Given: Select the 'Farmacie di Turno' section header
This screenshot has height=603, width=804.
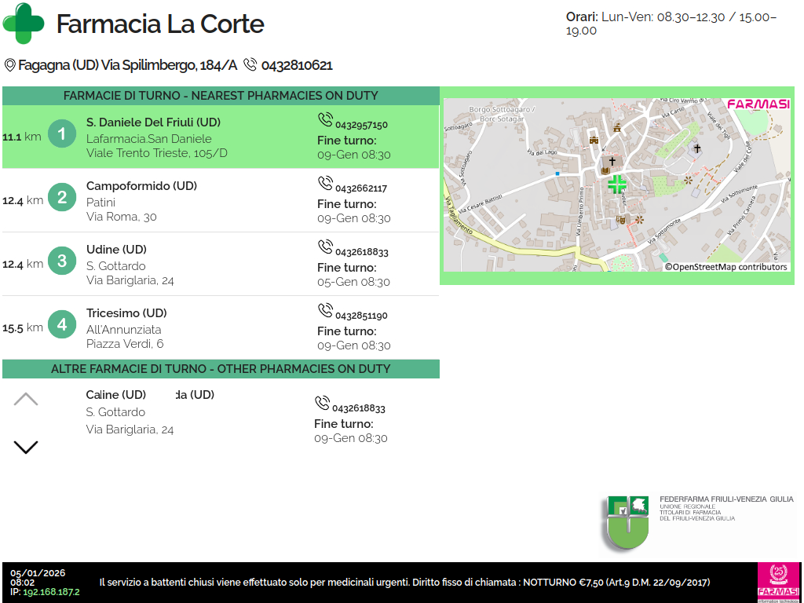Looking at the screenshot, I should pyautogui.click(x=221, y=96).
